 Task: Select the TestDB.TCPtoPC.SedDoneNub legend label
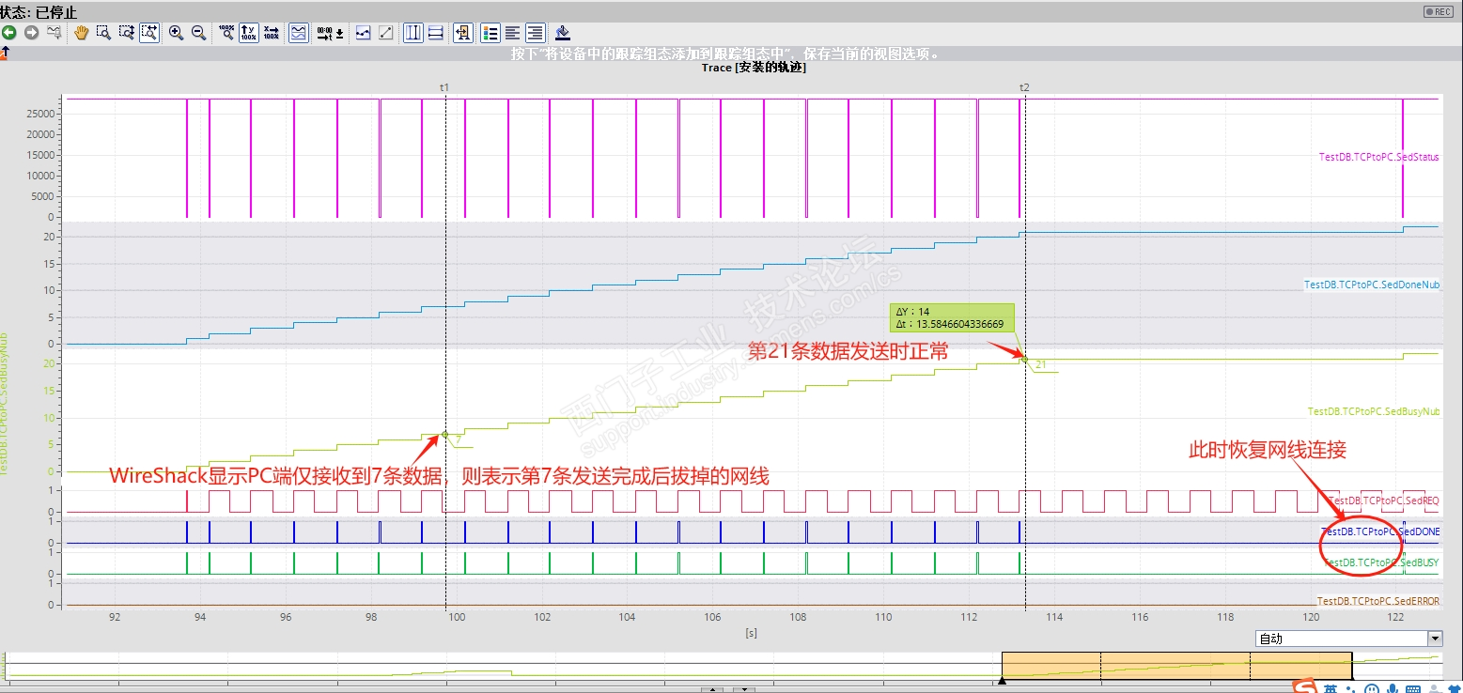(1372, 285)
